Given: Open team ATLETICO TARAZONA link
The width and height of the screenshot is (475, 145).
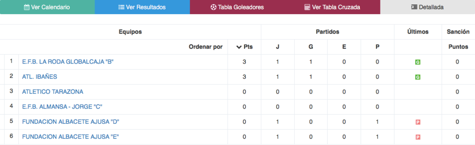Looking at the screenshot, I should [x=53, y=92].
